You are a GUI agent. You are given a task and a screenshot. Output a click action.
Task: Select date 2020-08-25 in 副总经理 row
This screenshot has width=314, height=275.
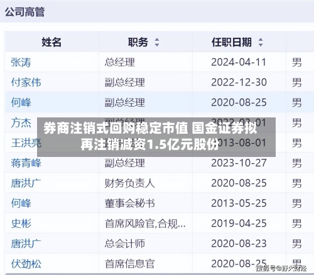[239, 102]
